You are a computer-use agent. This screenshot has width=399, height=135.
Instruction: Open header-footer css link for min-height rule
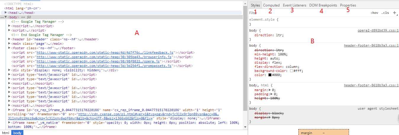[371, 46]
